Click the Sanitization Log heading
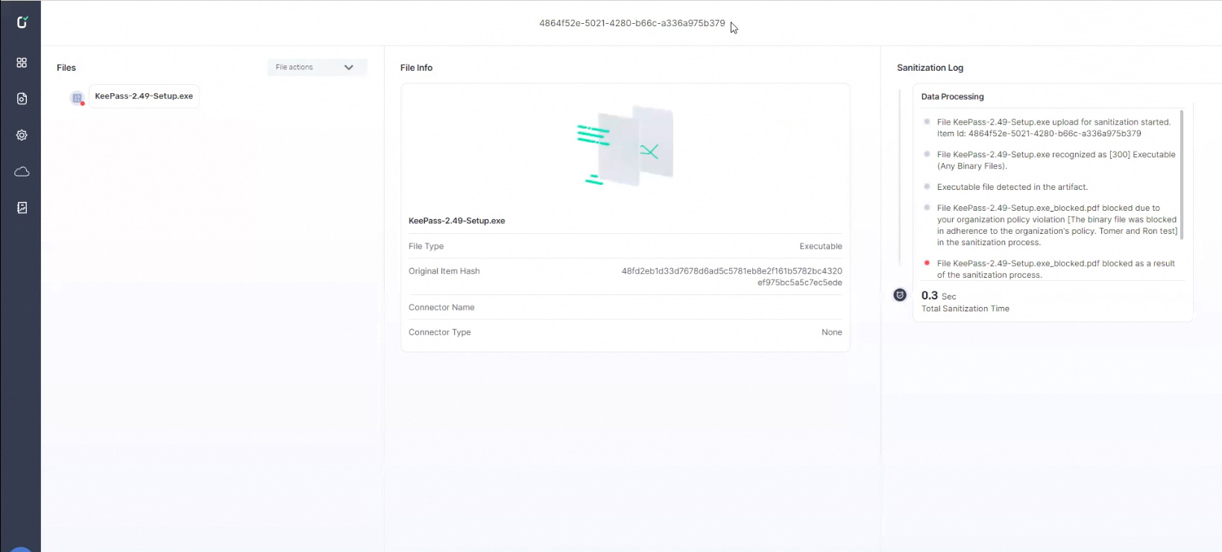The image size is (1222, 552). coord(930,68)
